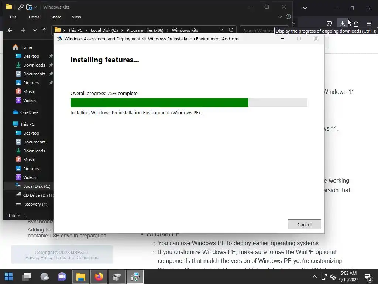Viewport: 378px width, 284px height.
Task: Open the View ribbon tab
Action: [x=76, y=17]
